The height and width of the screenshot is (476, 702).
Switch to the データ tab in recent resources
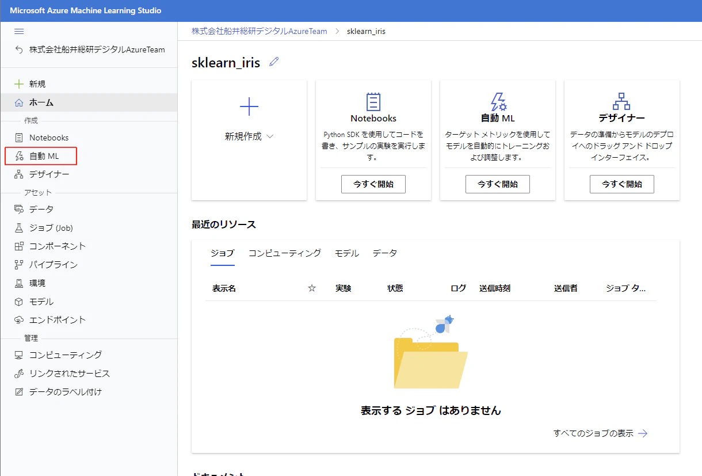point(385,253)
